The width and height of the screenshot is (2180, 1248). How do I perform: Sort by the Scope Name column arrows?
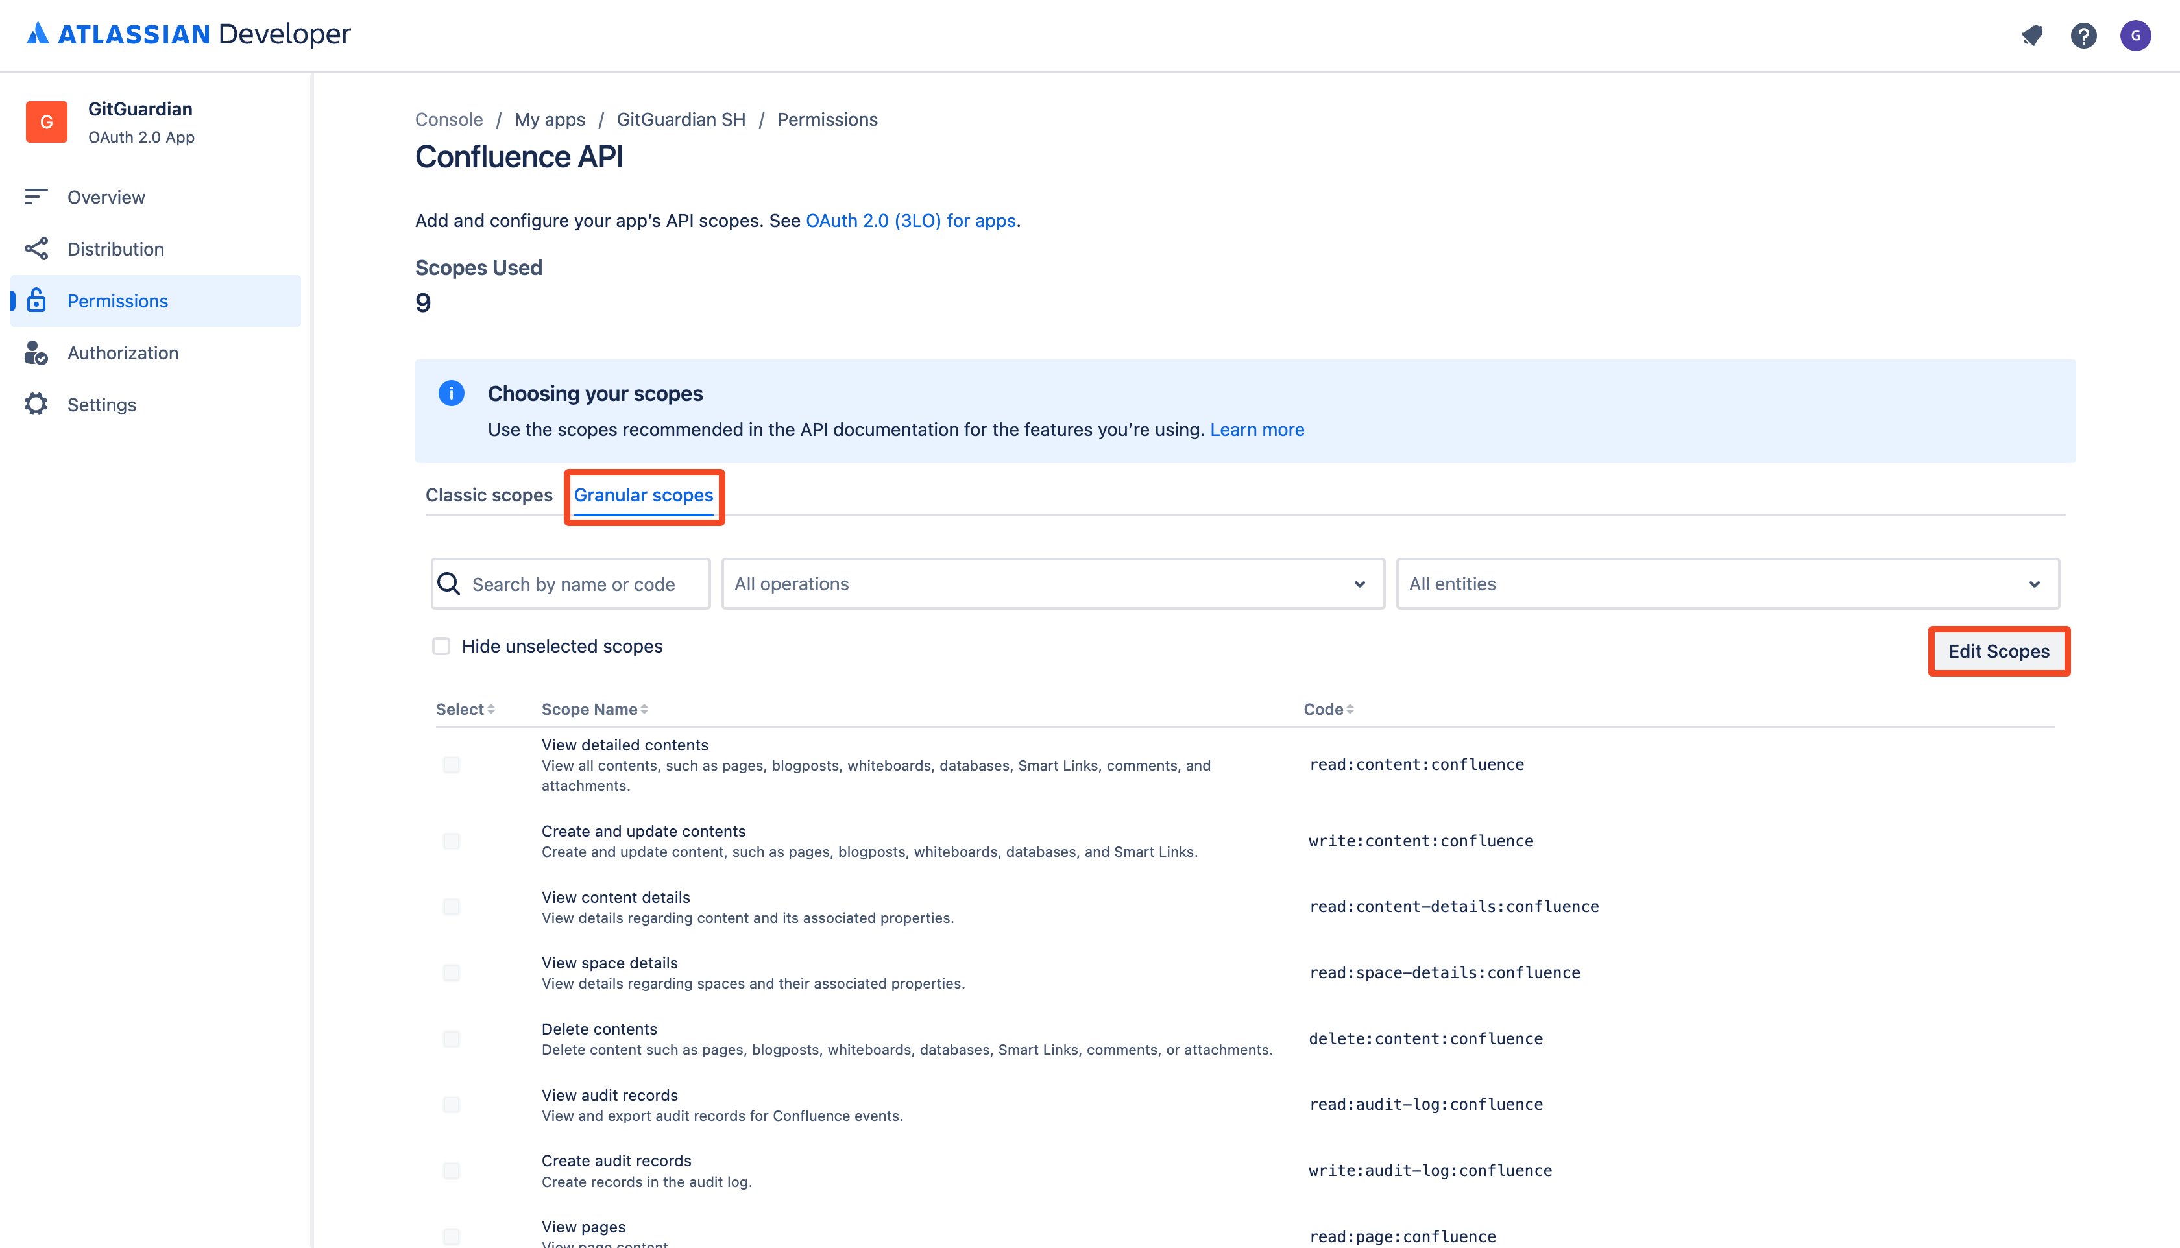pos(645,709)
